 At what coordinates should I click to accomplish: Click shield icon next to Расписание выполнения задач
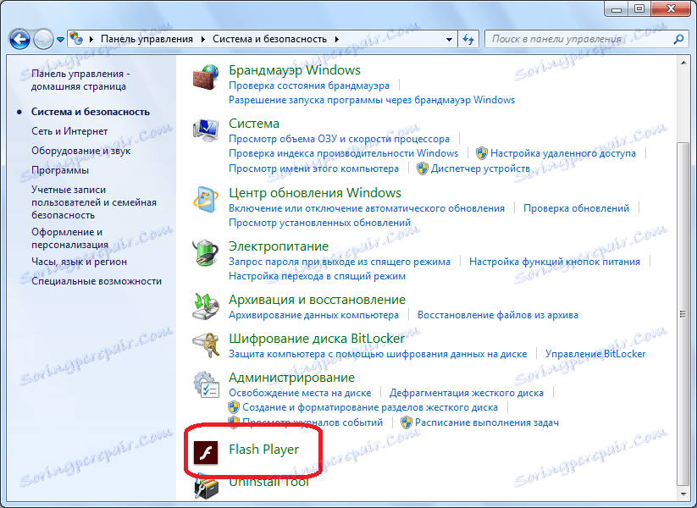(407, 422)
